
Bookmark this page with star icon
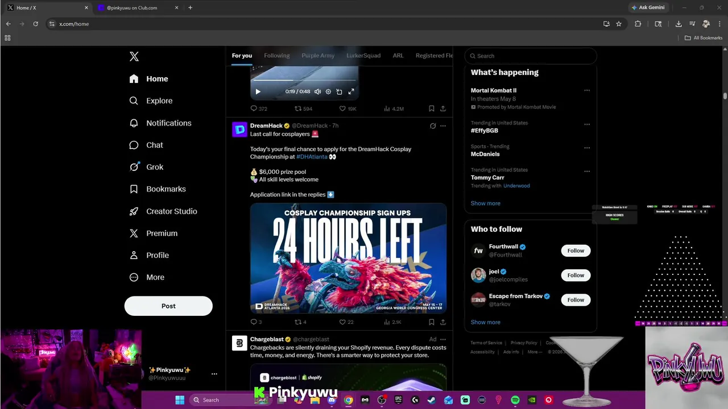[x=619, y=24]
